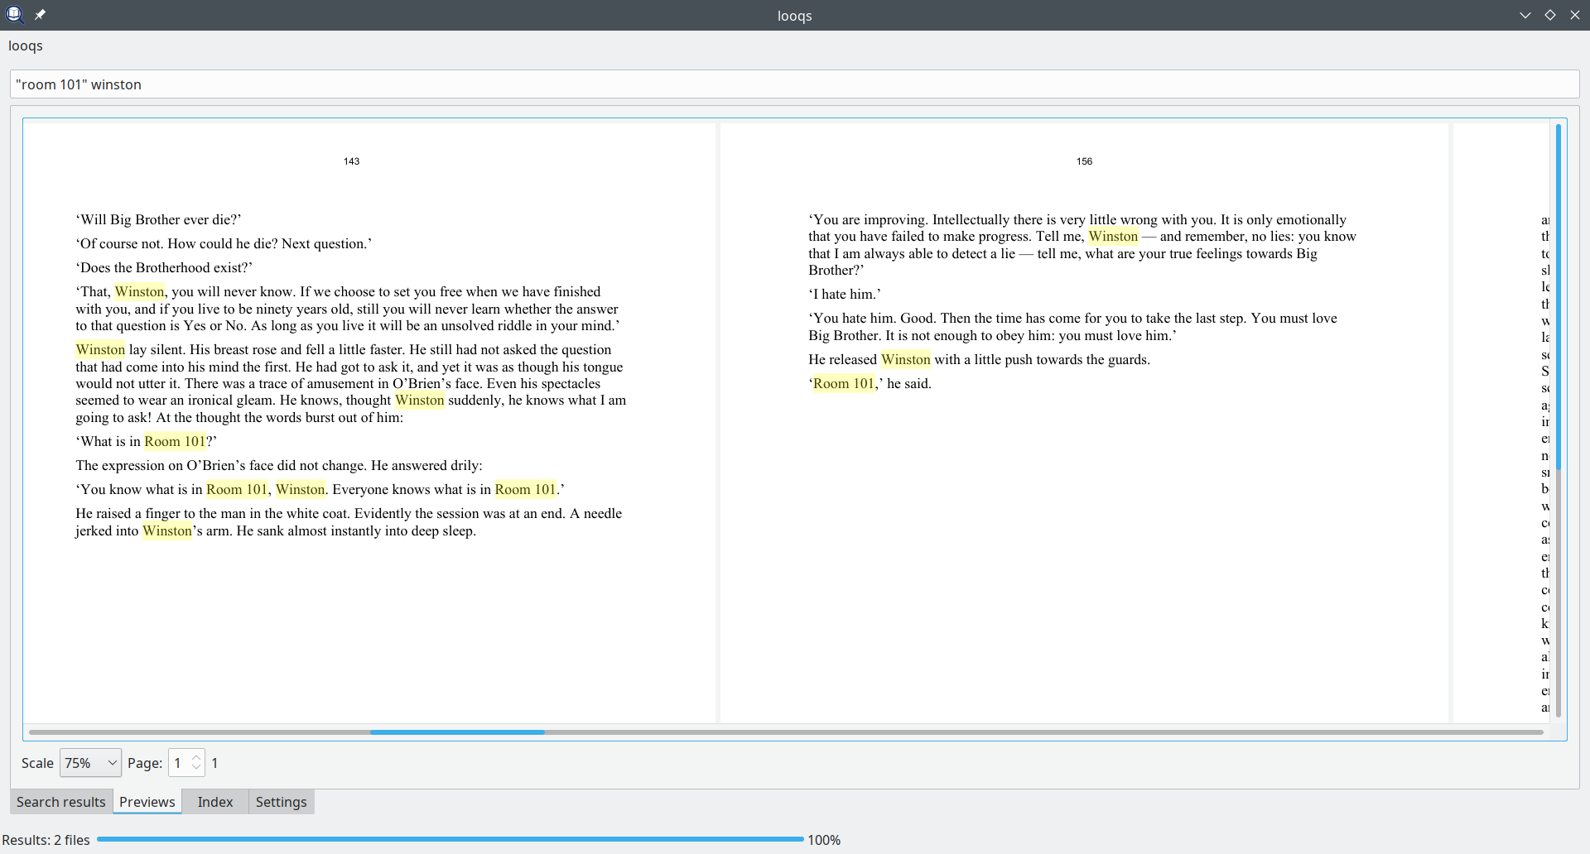Viewport: 1590px width, 854px height.
Task: Click highlighted 'Room 101' before 'he said'
Action: 844,383
